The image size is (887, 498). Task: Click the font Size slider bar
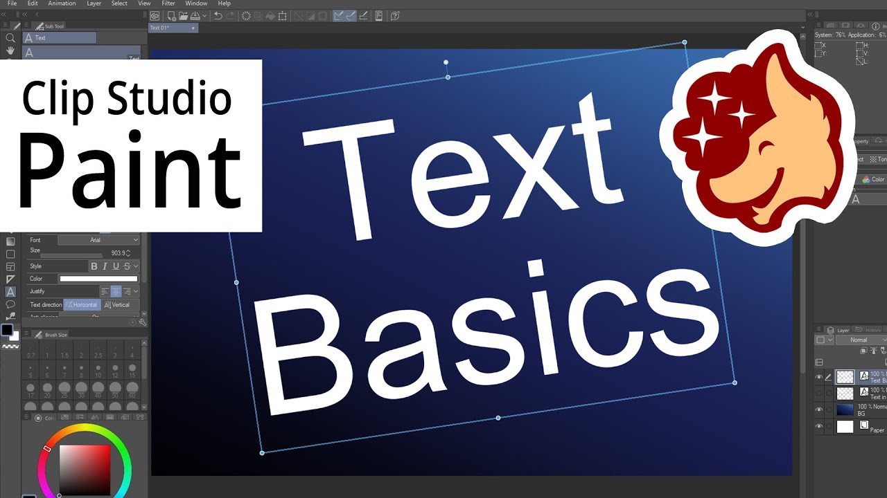pyautogui.click(x=71, y=255)
